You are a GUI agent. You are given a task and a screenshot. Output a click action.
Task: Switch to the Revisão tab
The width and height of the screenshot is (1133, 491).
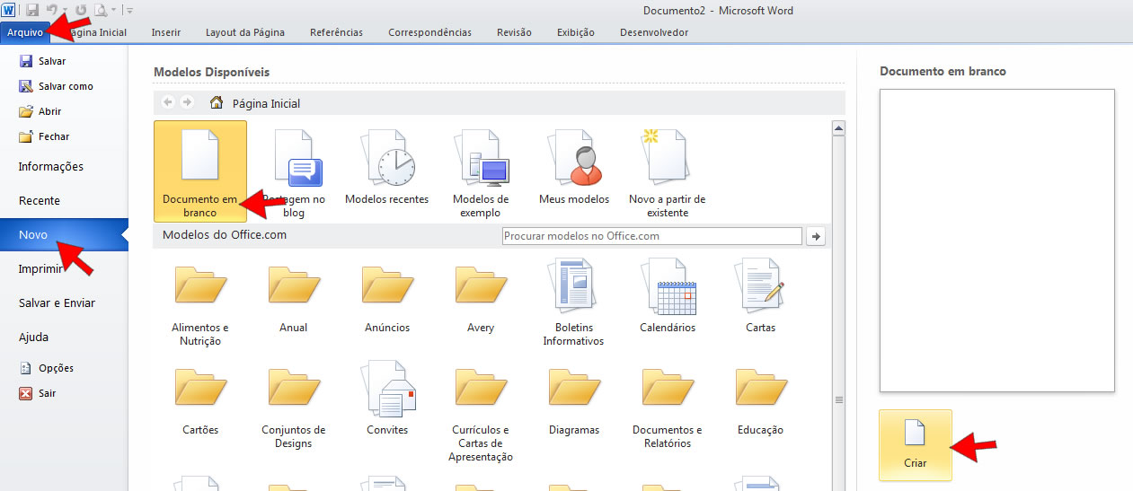514,32
